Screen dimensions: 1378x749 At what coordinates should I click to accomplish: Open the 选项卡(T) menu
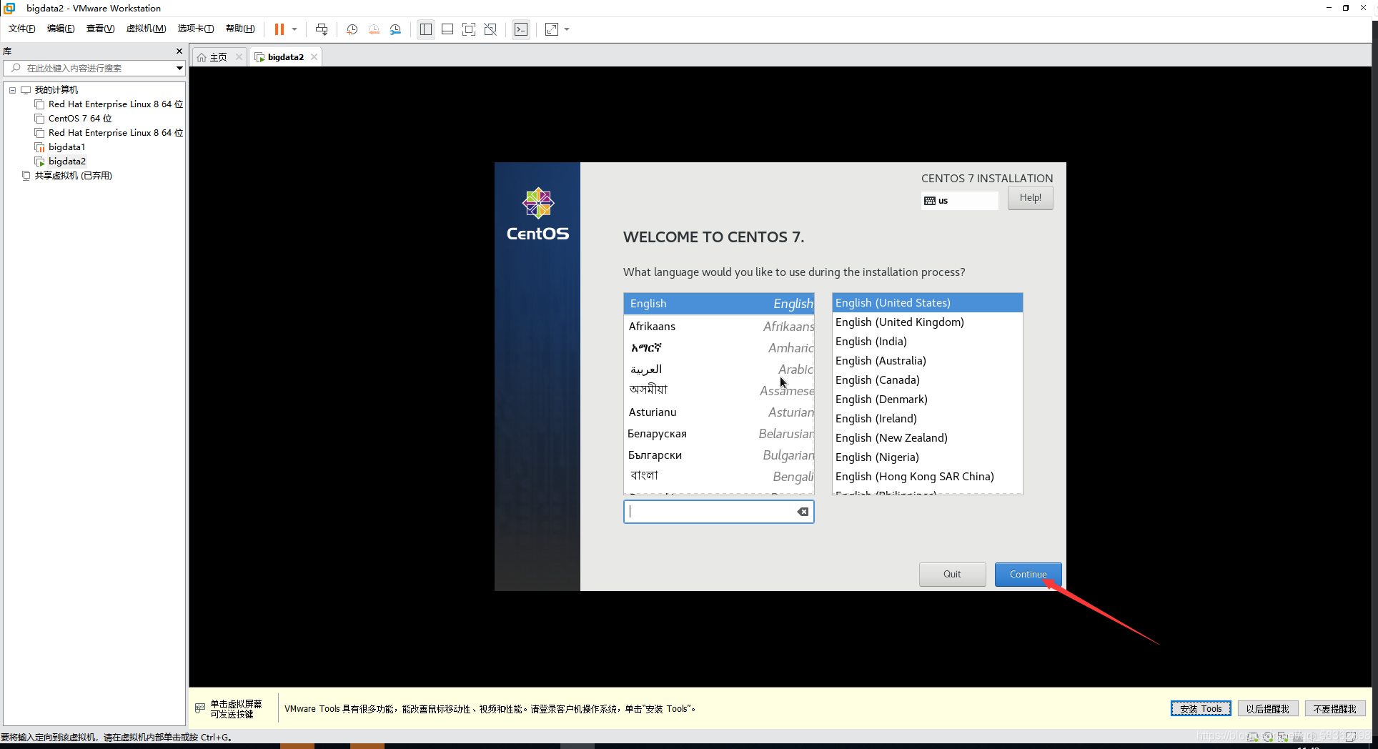[x=196, y=29]
